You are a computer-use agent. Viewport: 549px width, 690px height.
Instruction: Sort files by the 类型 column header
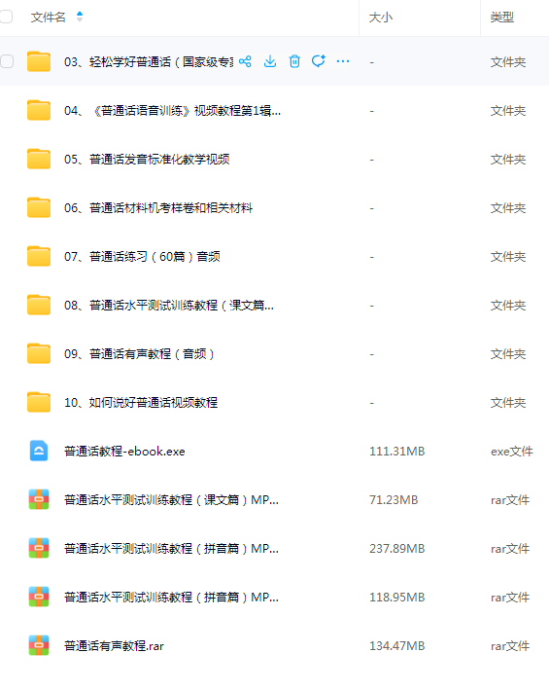[502, 18]
